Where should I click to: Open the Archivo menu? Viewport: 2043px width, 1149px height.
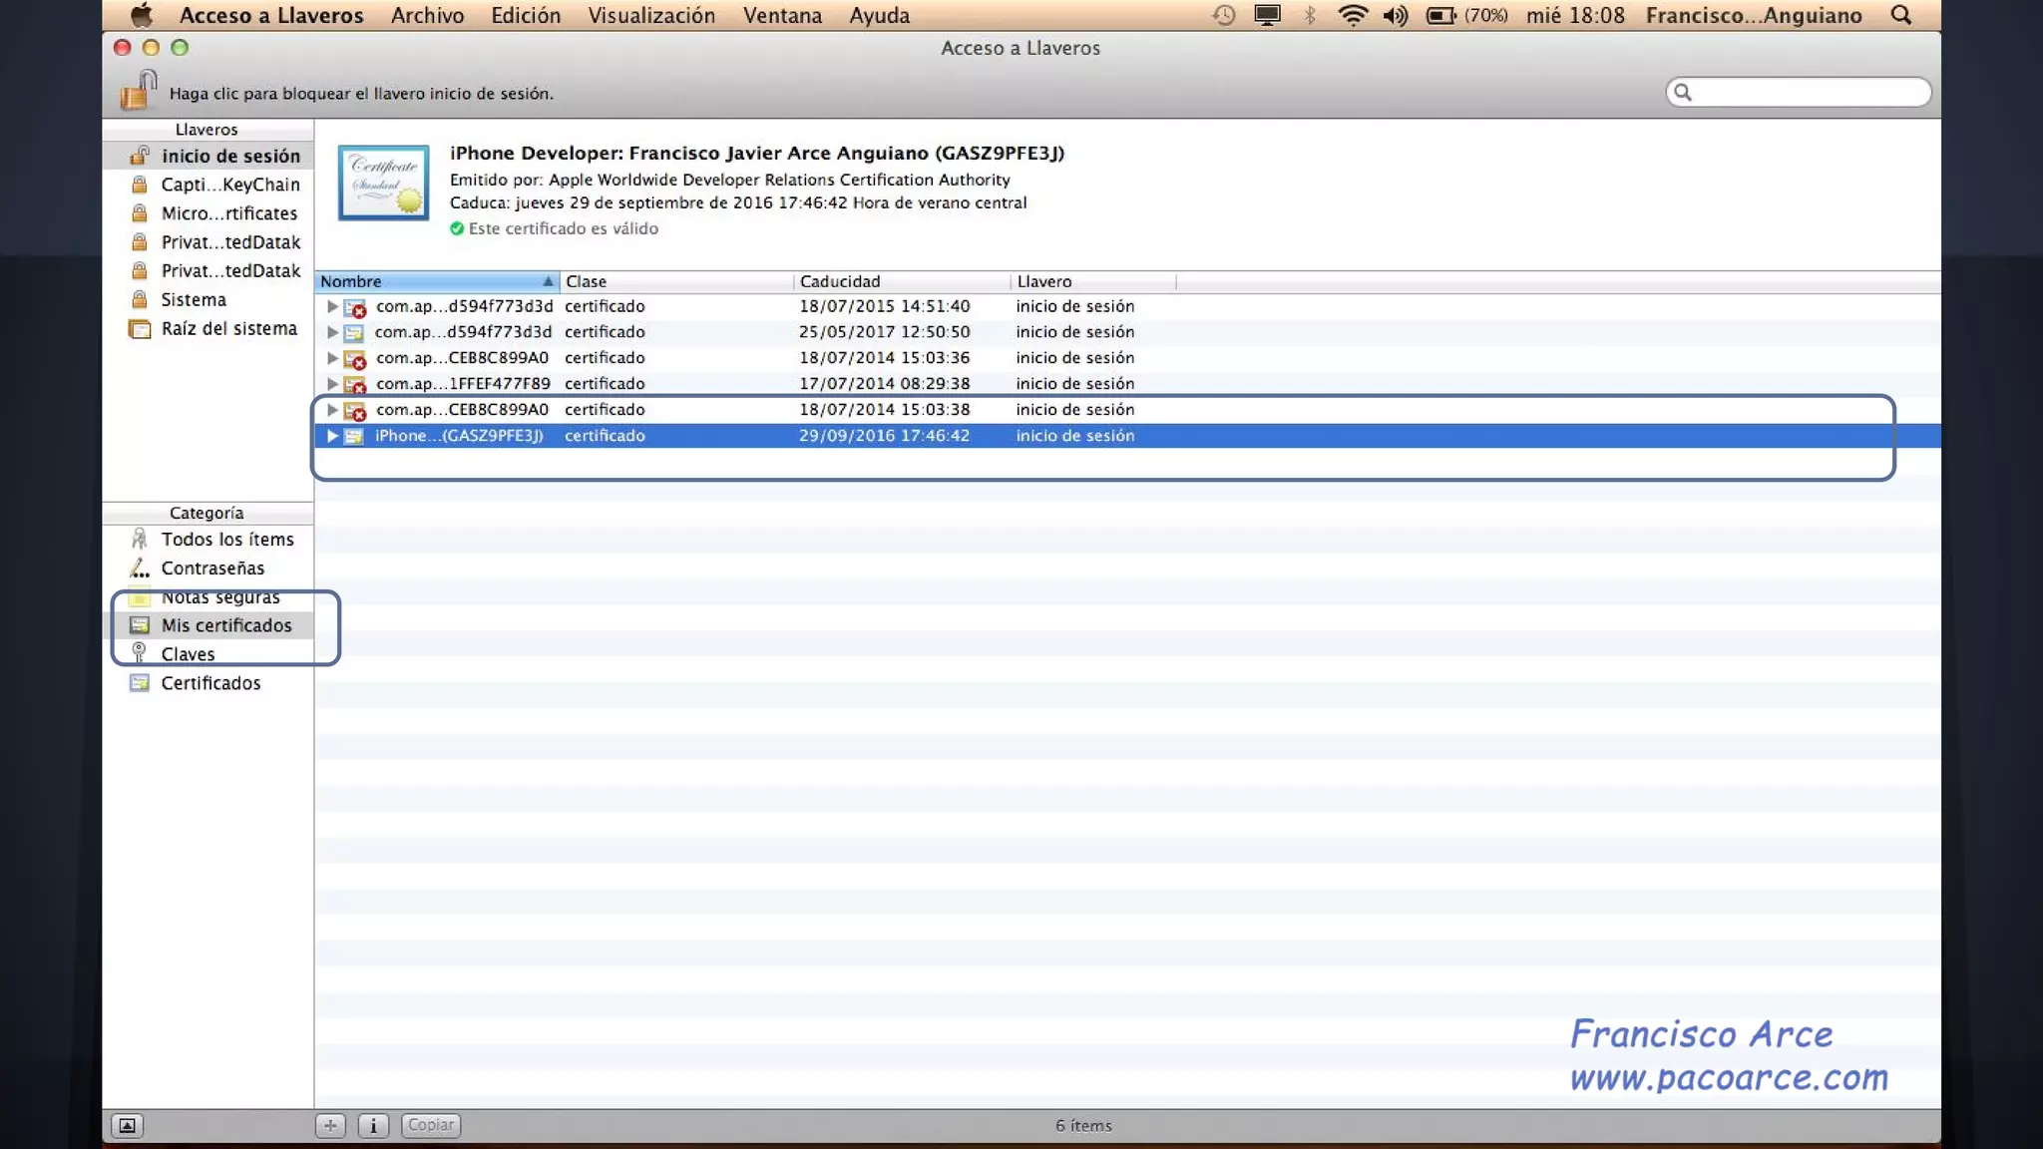[x=427, y=15]
